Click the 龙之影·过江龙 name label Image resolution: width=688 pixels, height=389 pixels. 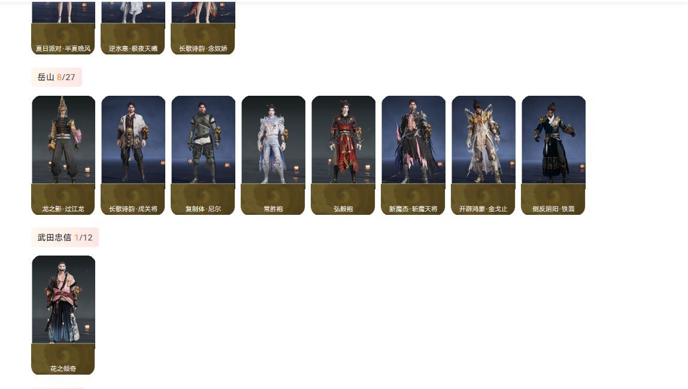point(63,209)
